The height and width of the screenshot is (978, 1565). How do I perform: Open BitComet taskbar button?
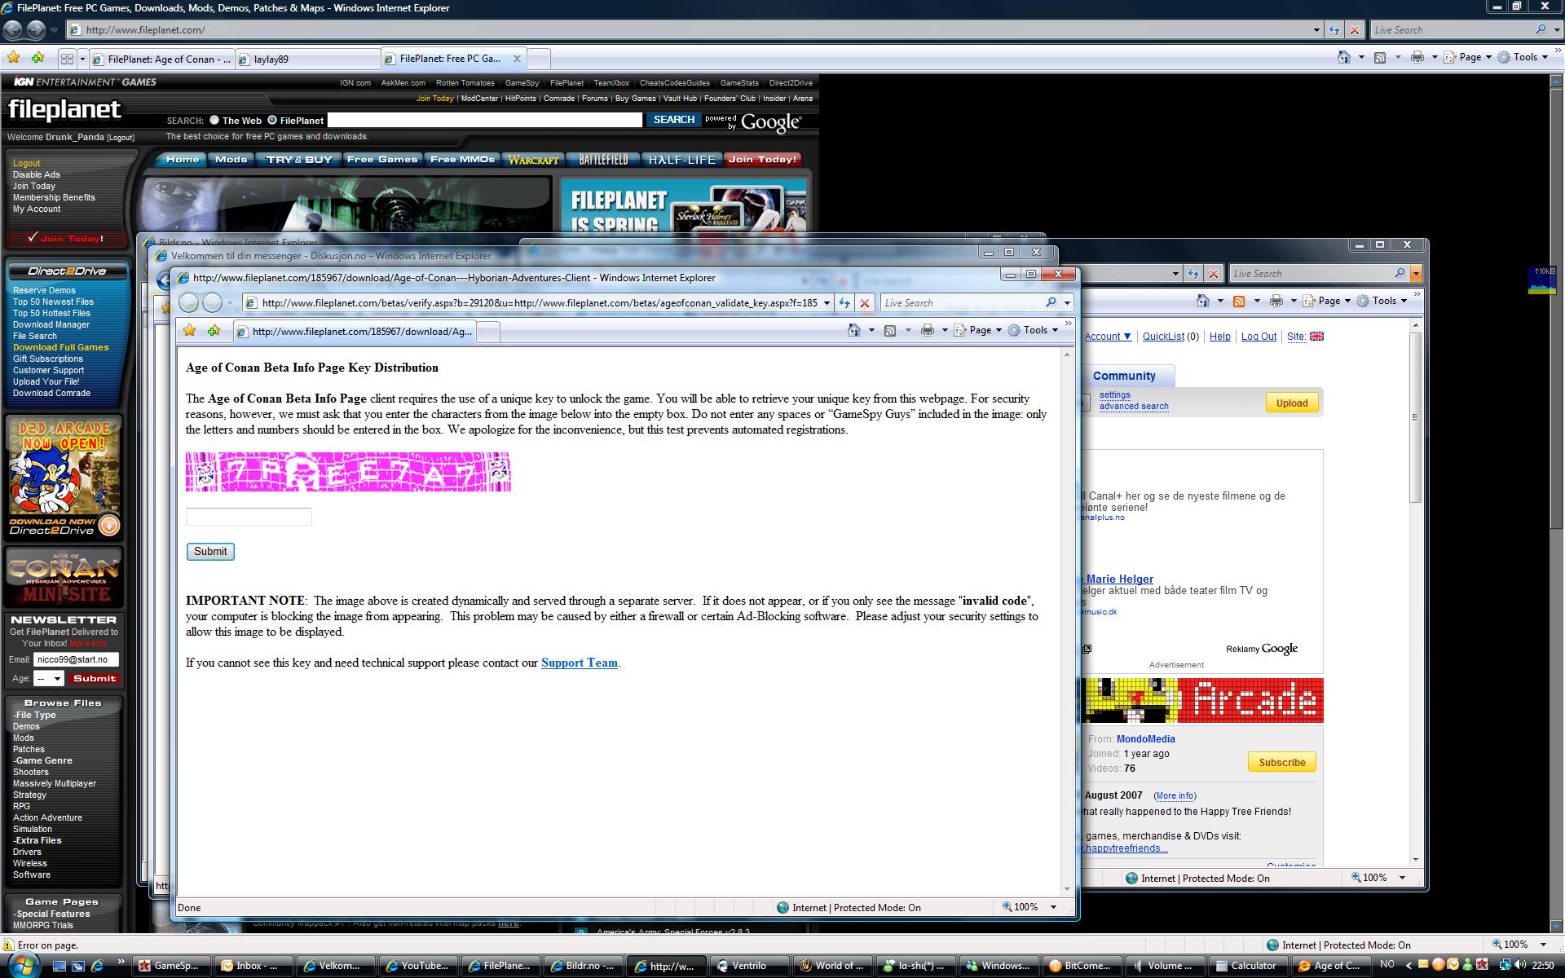[x=1082, y=966]
